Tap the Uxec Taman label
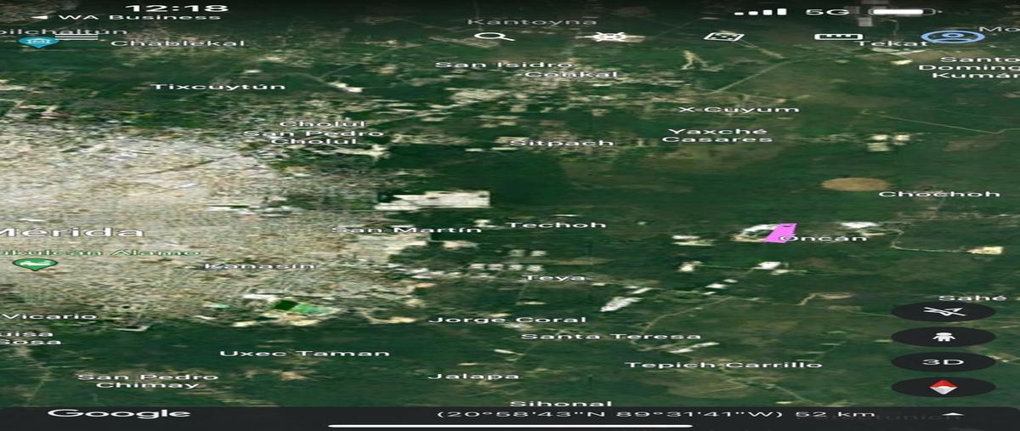Image resolution: width=1020 pixels, height=431 pixels. click(x=304, y=353)
